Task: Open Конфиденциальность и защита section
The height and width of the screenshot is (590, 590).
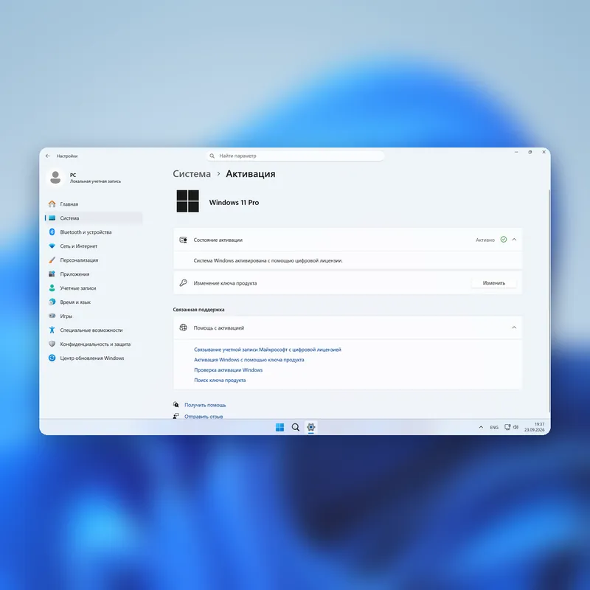Action: [94, 344]
